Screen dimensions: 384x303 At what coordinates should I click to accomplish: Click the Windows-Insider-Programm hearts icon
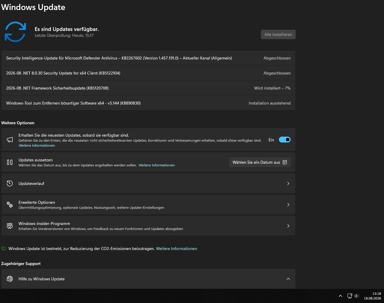10,226
